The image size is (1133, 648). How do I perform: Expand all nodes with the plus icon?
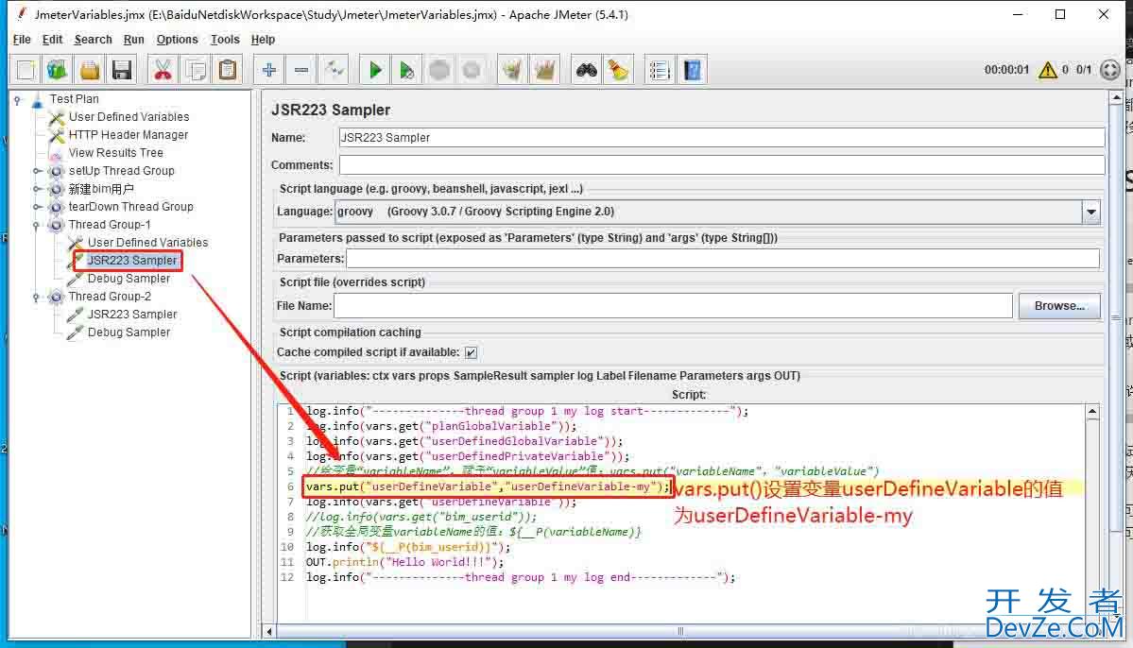point(268,70)
